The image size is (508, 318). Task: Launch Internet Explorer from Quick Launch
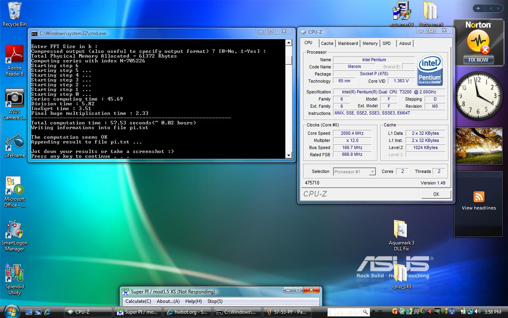47,312
